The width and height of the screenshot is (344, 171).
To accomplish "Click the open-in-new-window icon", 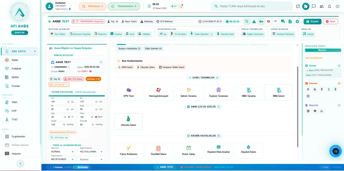I will pos(298,6).
